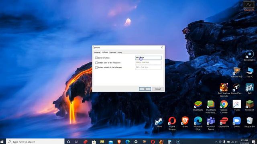Open notification center icon

tap(253, 142)
